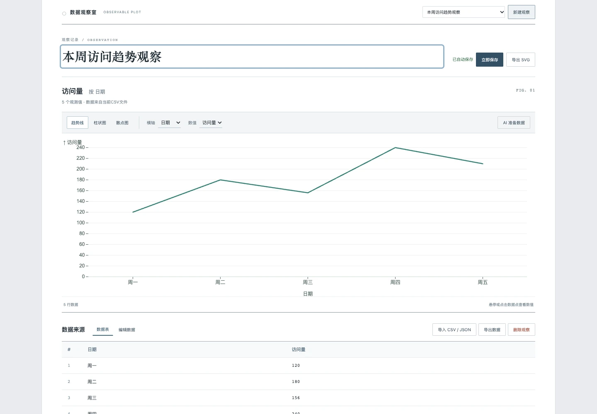Click the red 删除观察 button

coord(522,330)
